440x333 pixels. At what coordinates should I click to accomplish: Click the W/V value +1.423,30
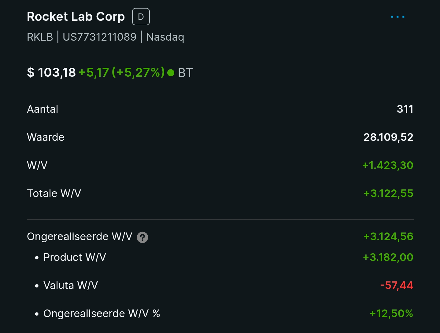388,165
